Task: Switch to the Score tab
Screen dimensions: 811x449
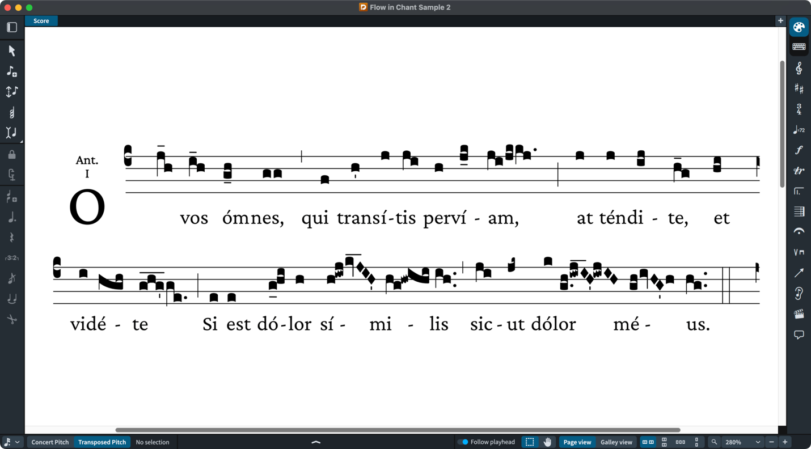Action: click(41, 21)
